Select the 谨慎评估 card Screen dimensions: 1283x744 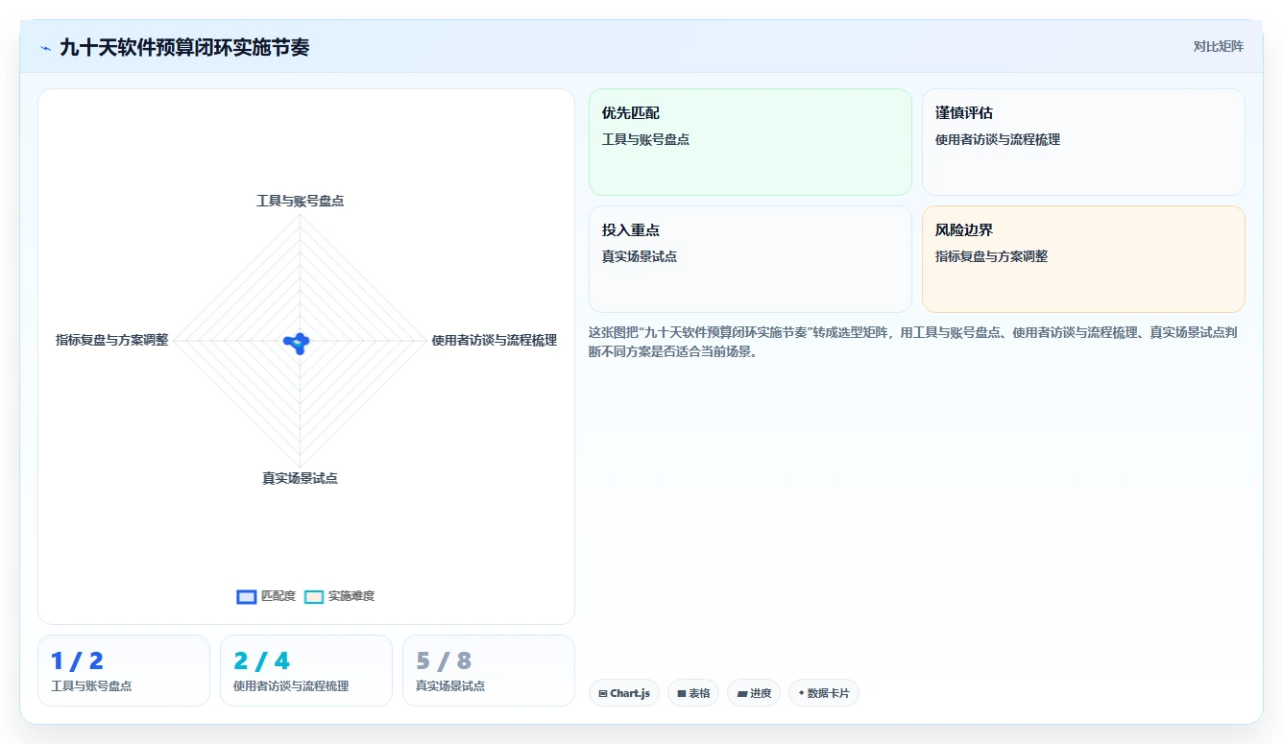[x=1083, y=142]
